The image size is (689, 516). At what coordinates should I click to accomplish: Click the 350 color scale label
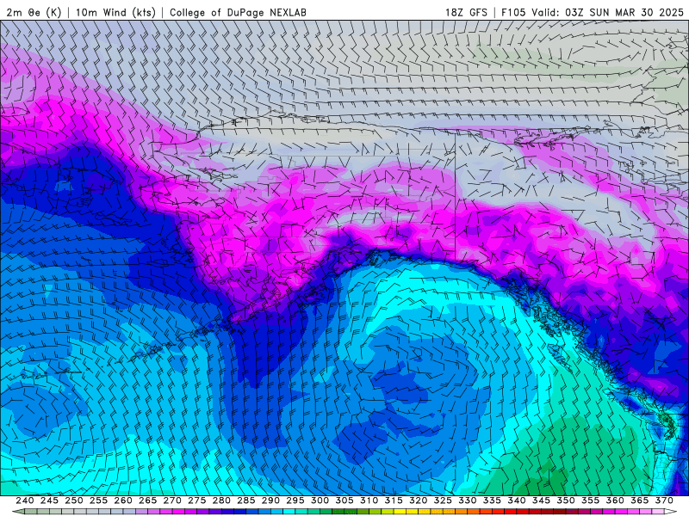566,501
